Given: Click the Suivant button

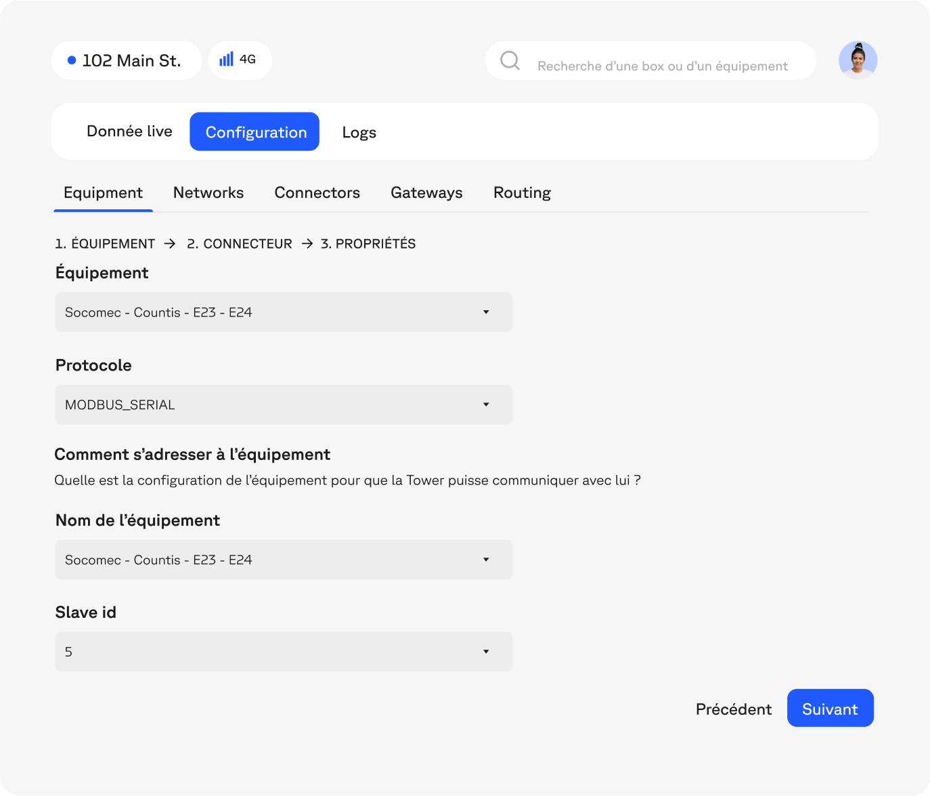Looking at the screenshot, I should click(830, 709).
